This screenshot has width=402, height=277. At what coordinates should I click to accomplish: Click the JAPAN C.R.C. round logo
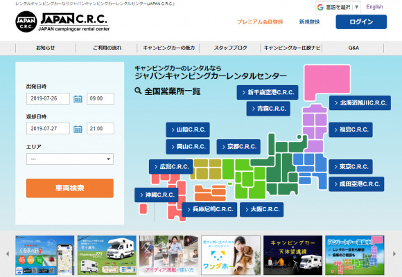26,21
